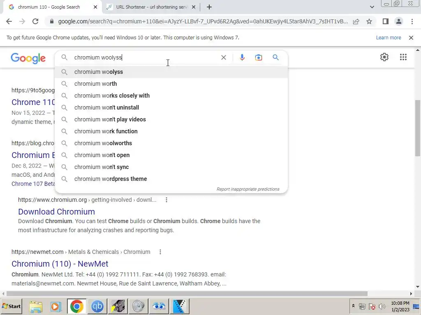
Task: Choose suggestion chromium won't open
Action: click(x=171, y=155)
